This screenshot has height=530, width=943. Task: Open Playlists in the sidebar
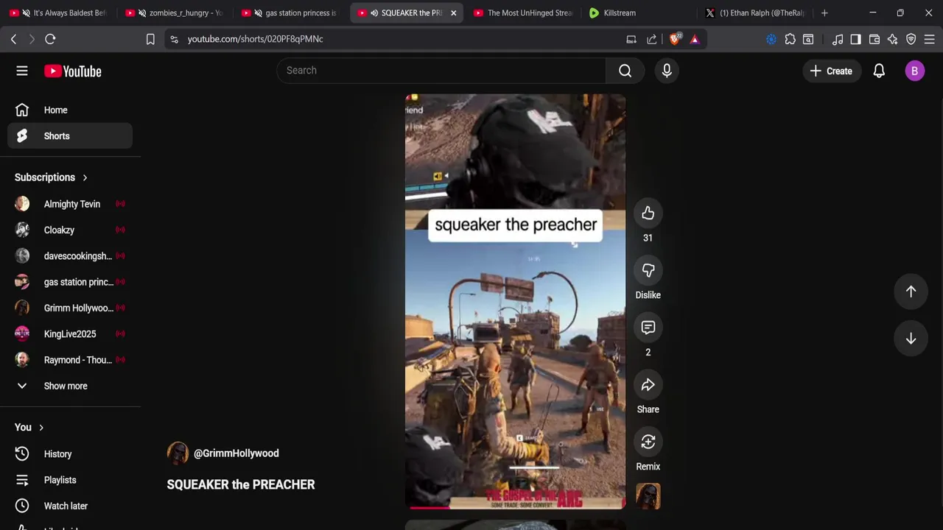tap(70, 480)
